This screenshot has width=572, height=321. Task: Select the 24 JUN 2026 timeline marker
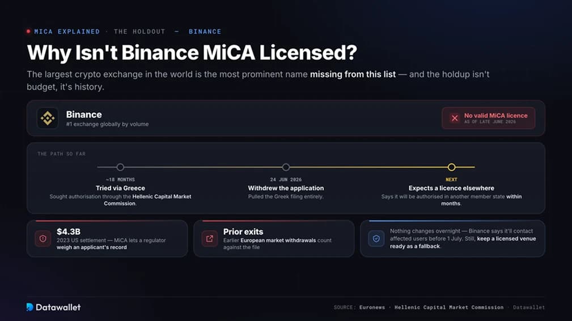point(286,167)
